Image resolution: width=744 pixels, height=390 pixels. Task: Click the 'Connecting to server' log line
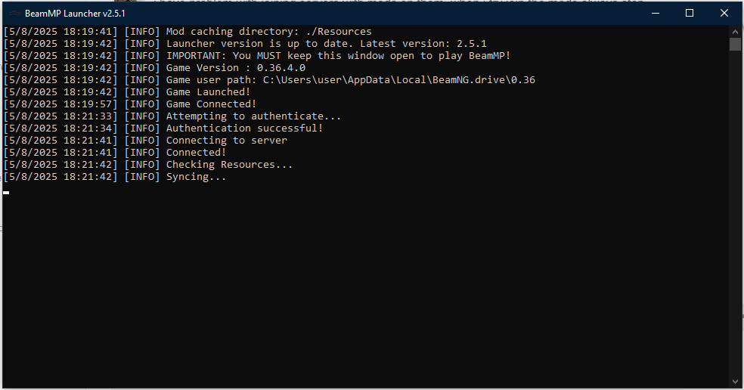[144, 141]
